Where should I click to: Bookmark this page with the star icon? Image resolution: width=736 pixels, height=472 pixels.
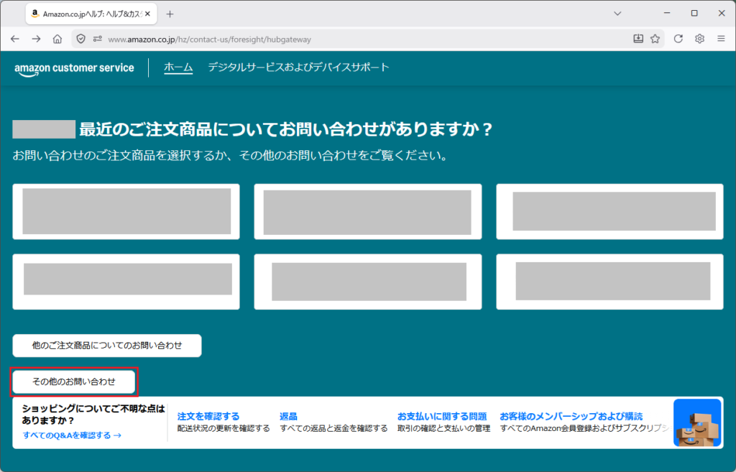click(x=655, y=39)
